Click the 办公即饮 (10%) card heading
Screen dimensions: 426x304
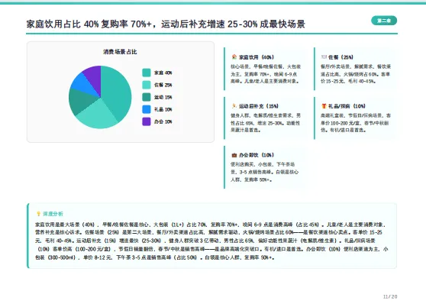257,155
